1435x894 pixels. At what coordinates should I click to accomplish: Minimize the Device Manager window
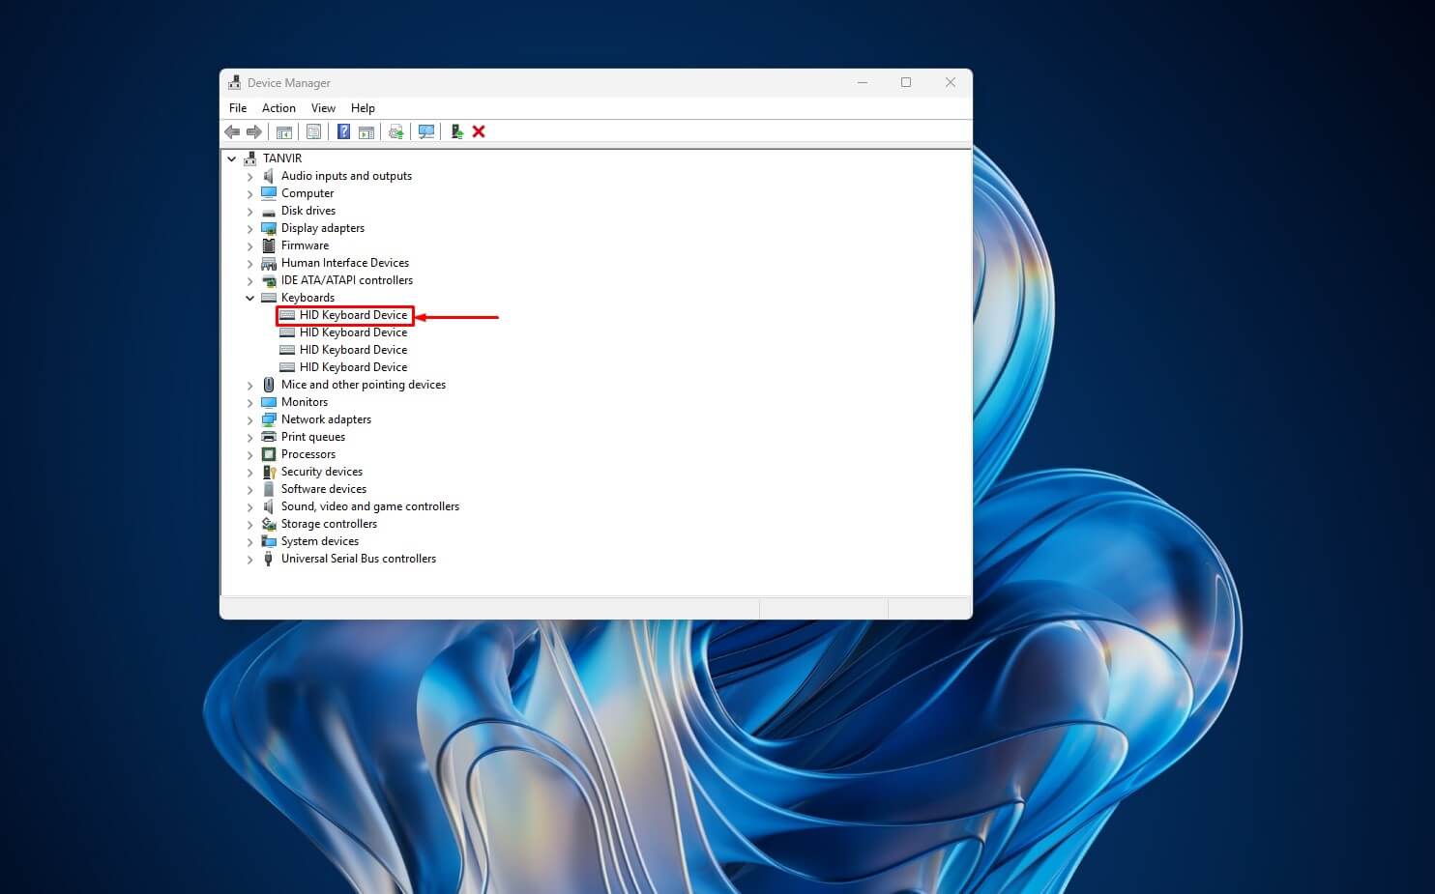click(862, 82)
